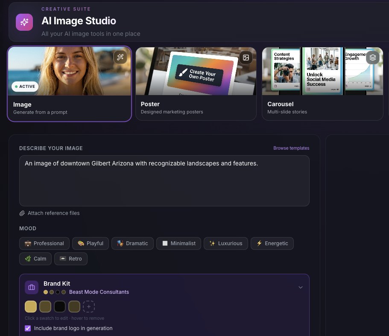Choose the Playful mood
The width and height of the screenshot is (389, 336).
click(91, 243)
